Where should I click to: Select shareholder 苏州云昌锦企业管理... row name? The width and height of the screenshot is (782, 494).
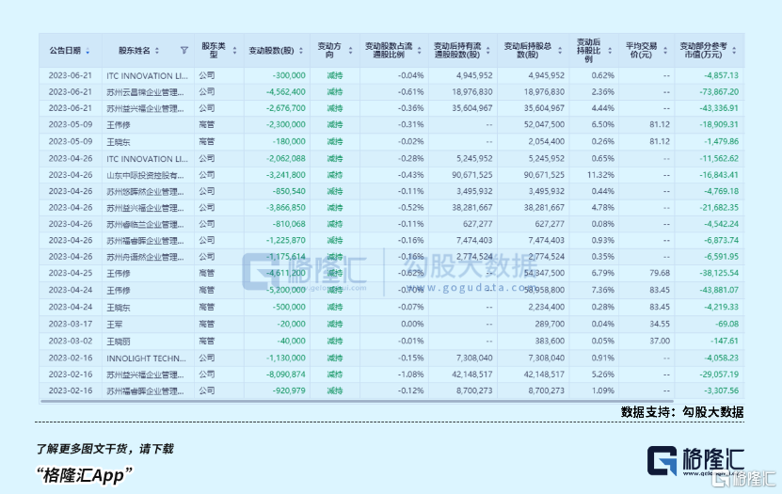pos(145,92)
